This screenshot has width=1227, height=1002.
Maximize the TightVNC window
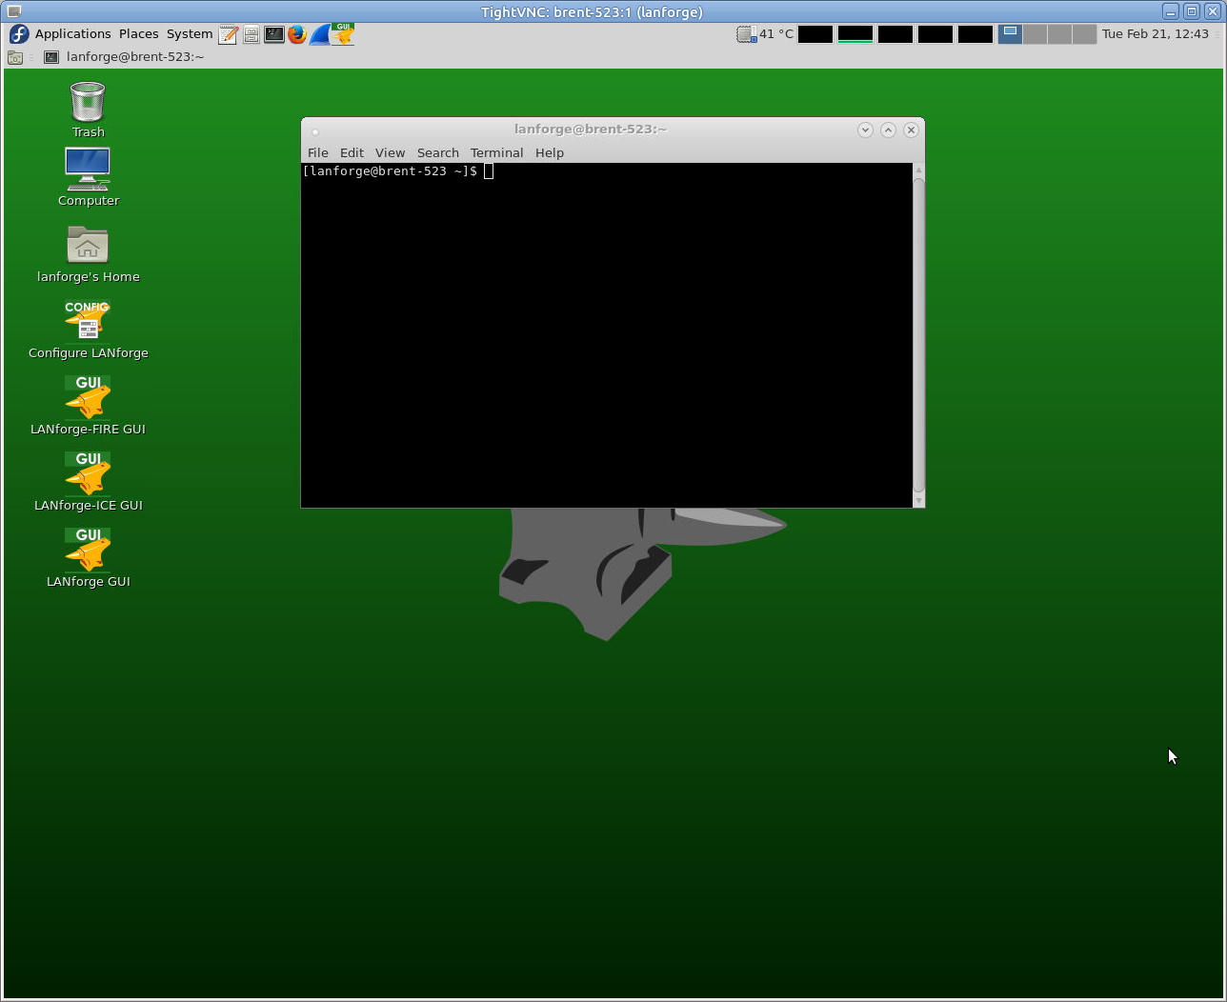pos(1192,11)
